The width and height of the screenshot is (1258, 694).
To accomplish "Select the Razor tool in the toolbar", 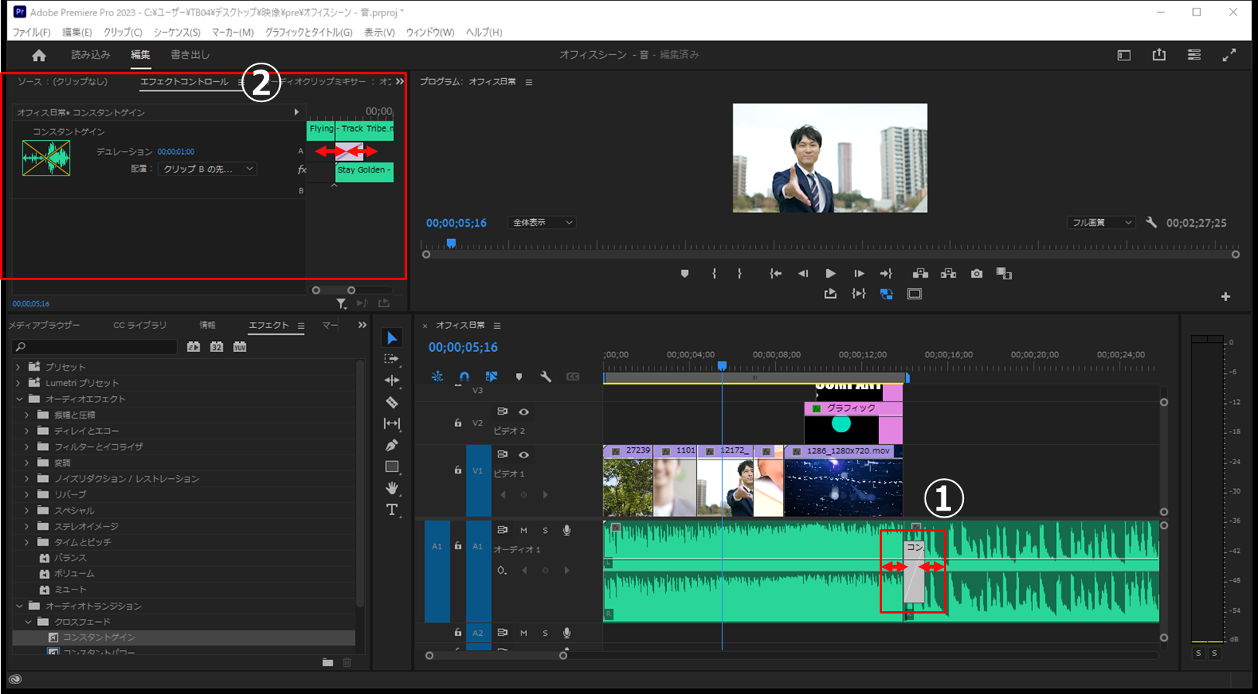I will pos(392,402).
